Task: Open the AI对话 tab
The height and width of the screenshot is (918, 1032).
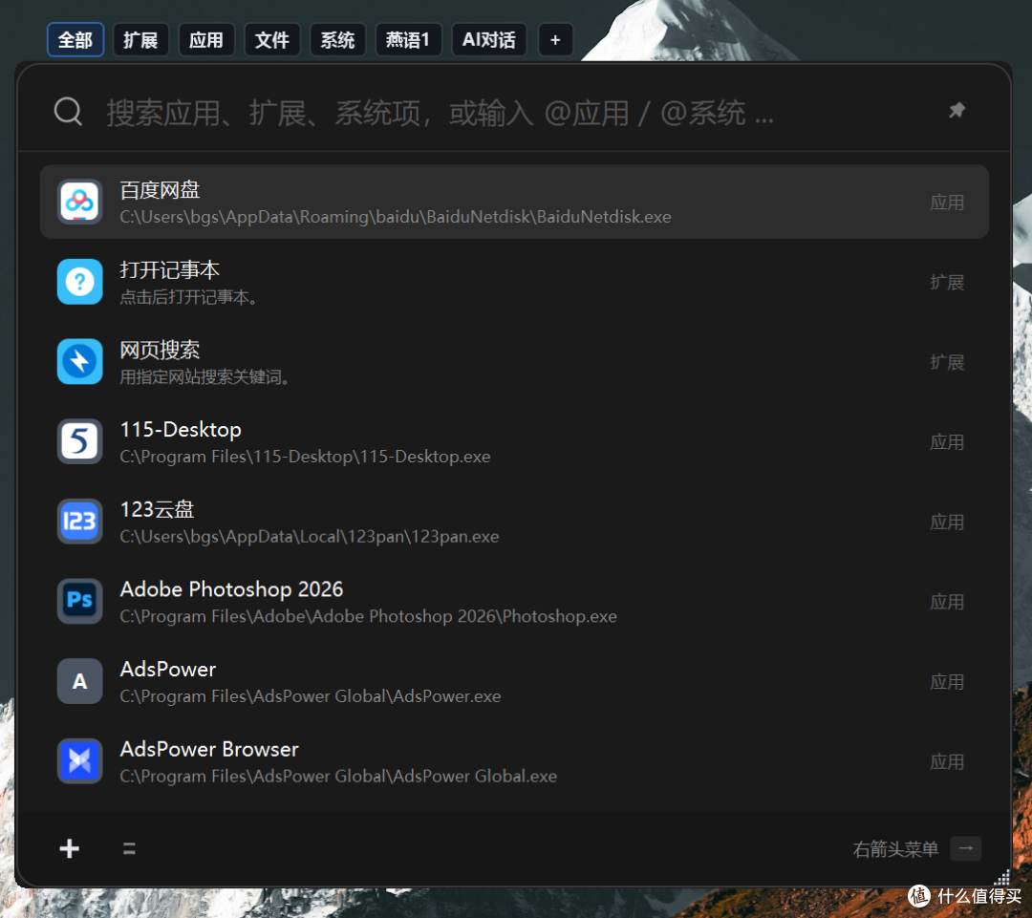Action: (489, 40)
